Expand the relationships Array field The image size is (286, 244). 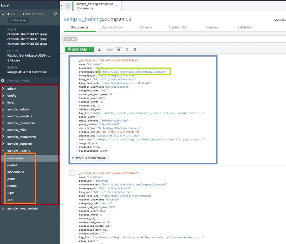click(77, 151)
